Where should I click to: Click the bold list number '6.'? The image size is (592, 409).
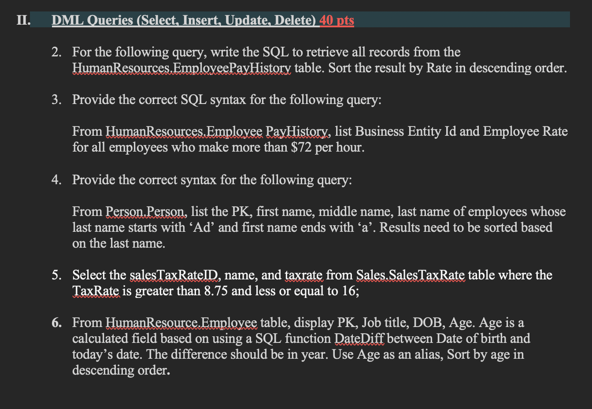(56, 323)
